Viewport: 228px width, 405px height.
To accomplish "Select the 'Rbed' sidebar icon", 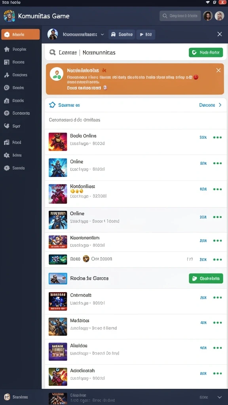I will 7,142.
